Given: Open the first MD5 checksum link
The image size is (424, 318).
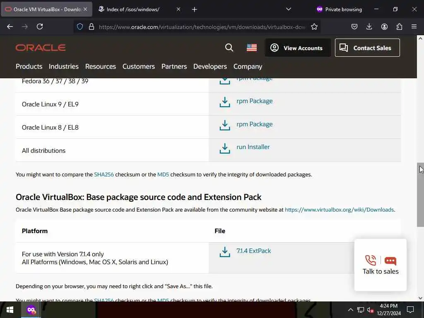Looking at the screenshot, I should click(x=163, y=175).
